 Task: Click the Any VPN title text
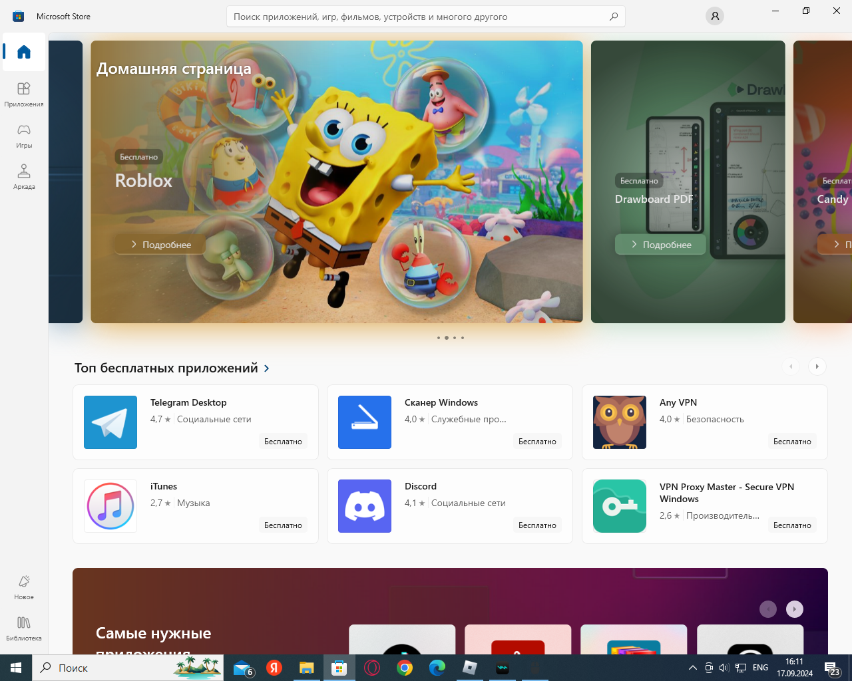[678, 403]
